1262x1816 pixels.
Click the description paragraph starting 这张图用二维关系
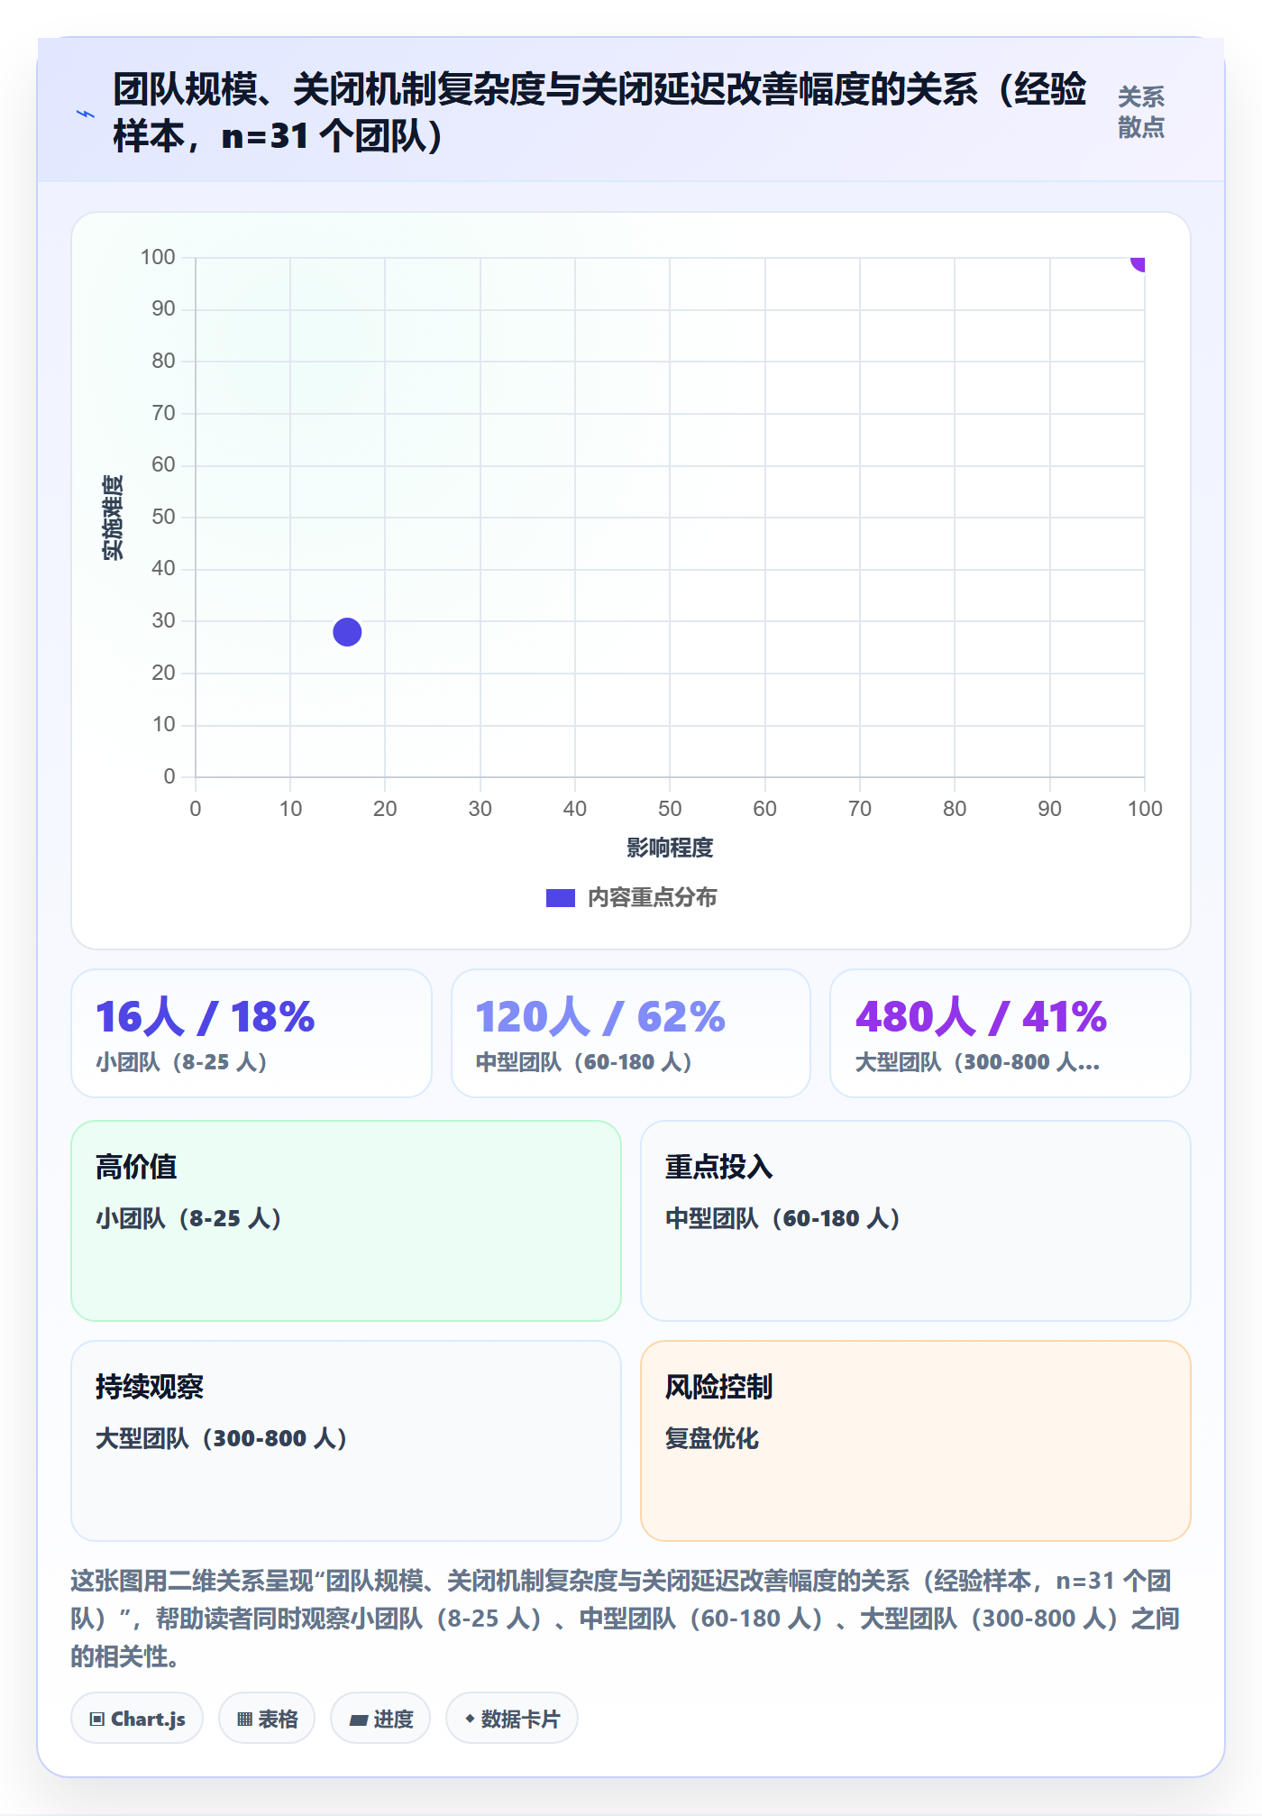click(626, 1619)
